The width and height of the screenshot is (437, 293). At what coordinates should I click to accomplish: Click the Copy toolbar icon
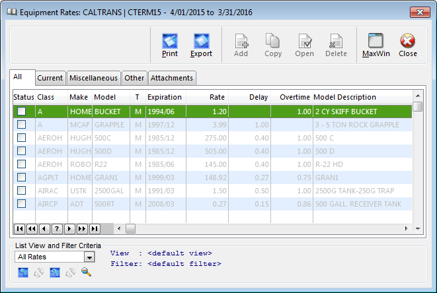(x=272, y=41)
